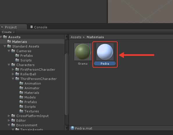Screen dimensions: 173x135
Task: Collapse the Assets root folder arrow
Action: tap(1, 37)
